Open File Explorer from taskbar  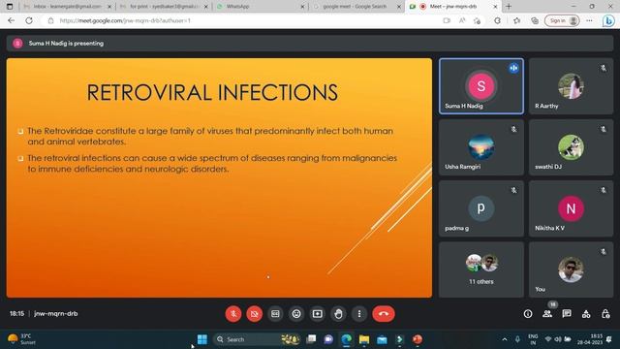tap(364, 339)
